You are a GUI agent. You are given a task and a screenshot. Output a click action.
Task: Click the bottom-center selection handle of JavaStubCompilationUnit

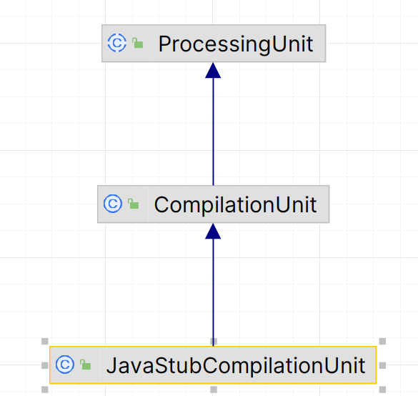tap(214, 390)
